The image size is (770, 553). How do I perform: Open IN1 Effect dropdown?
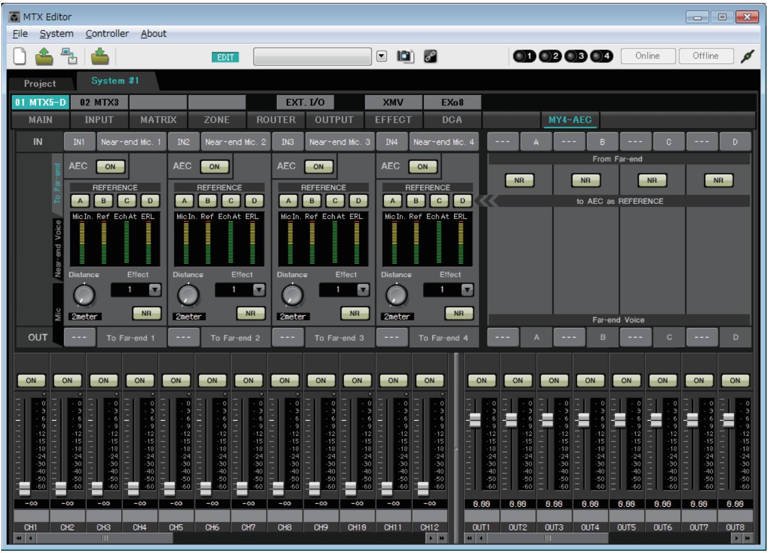tap(155, 290)
